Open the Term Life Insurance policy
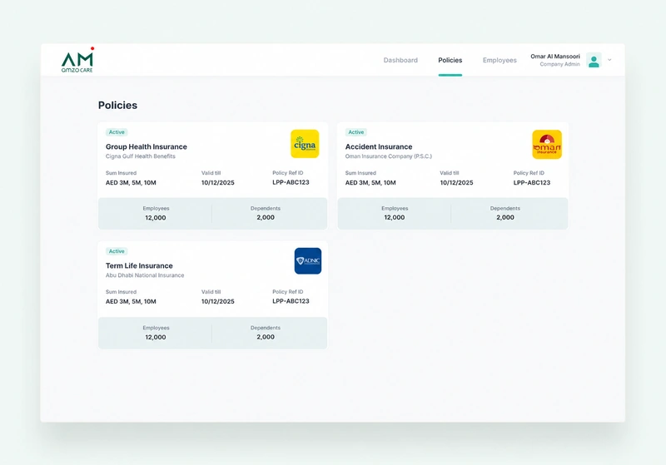Screen dimensions: 666x465 [x=139, y=265]
